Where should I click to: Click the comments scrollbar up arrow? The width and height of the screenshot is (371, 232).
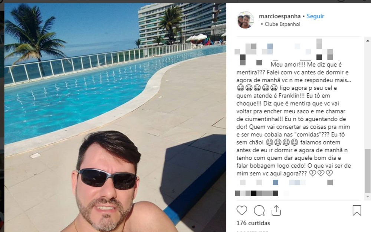click(x=368, y=41)
